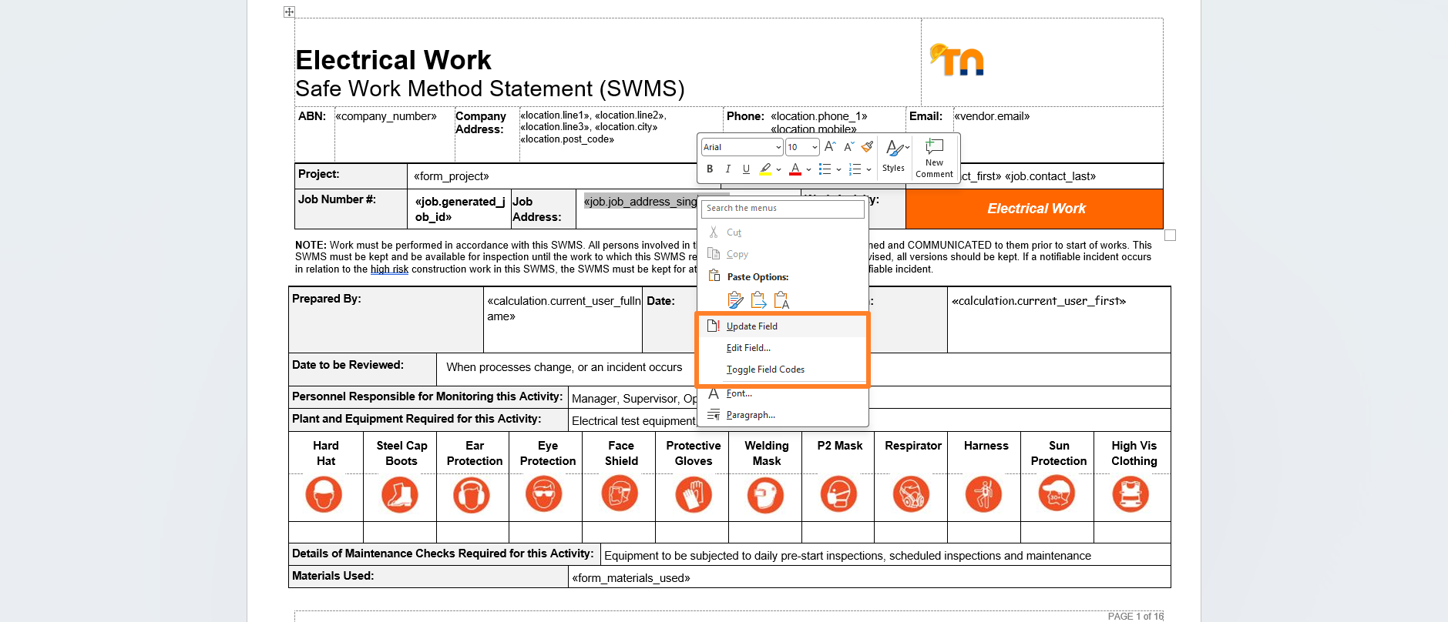Viewport: 1448px width, 622px height.
Task: Apply the red font color
Action: pos(795,169)
